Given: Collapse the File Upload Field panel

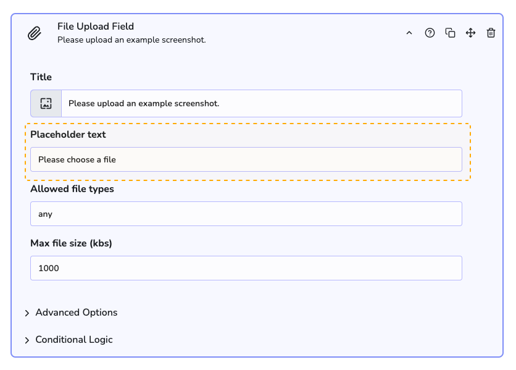Looking at the screenshot, I should pos(409,33).
